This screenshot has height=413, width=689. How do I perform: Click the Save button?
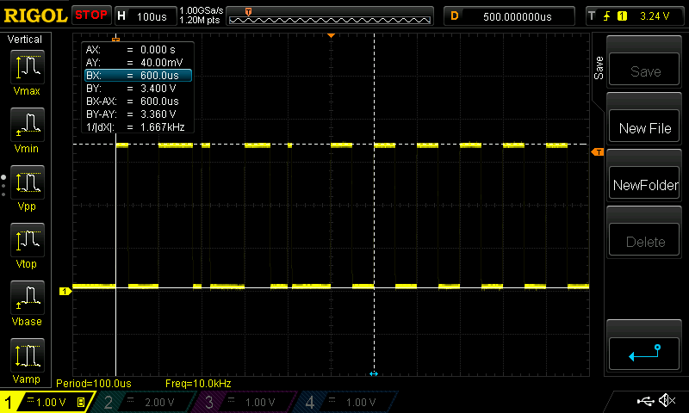click(644, 69)
